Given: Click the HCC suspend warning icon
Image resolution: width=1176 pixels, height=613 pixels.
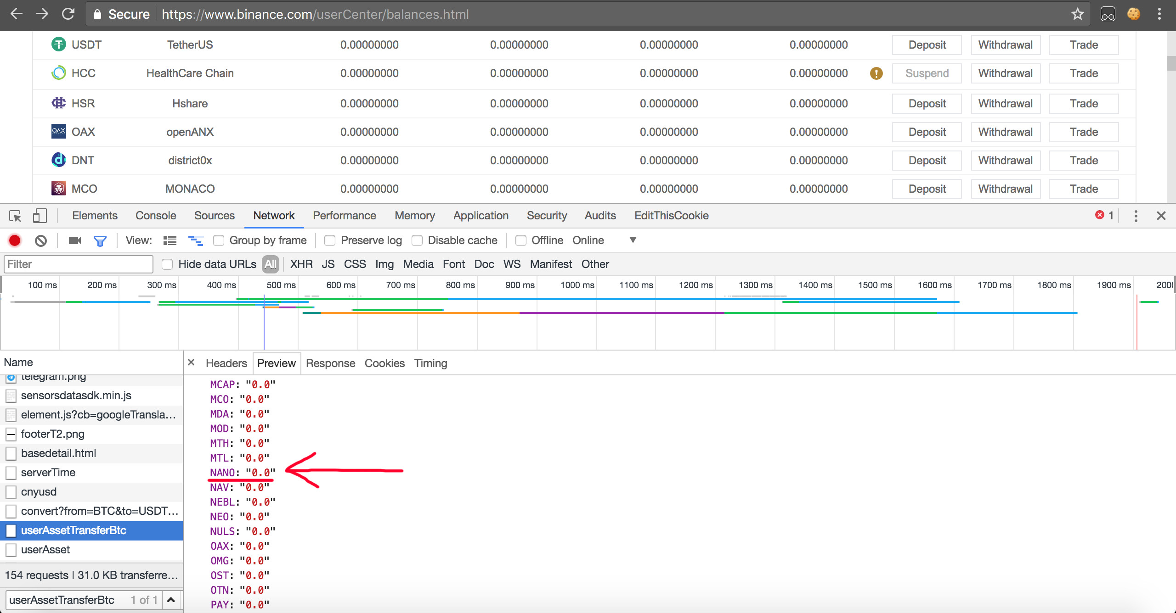Looking at the screenshot, I should pyautogui.click(x=876, y=73).
